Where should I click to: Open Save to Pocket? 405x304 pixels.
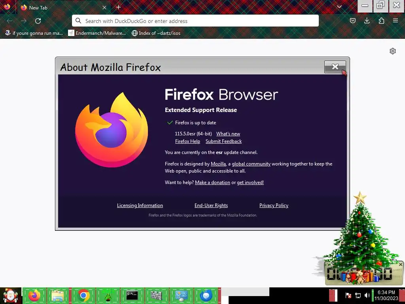(x=352, y=21)
